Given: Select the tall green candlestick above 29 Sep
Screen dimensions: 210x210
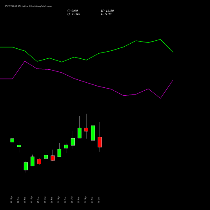Looking at the screenshot, I should [93, 133].
